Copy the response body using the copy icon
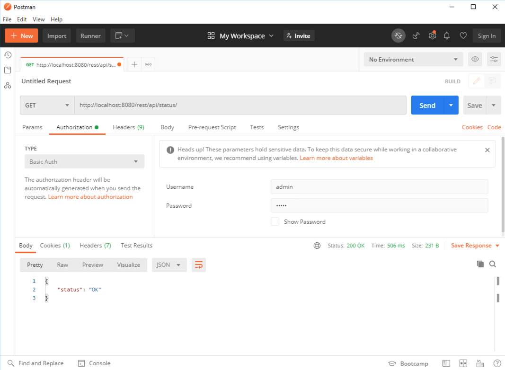The height and width of the screenshot is (370, 505). (480, 264)
